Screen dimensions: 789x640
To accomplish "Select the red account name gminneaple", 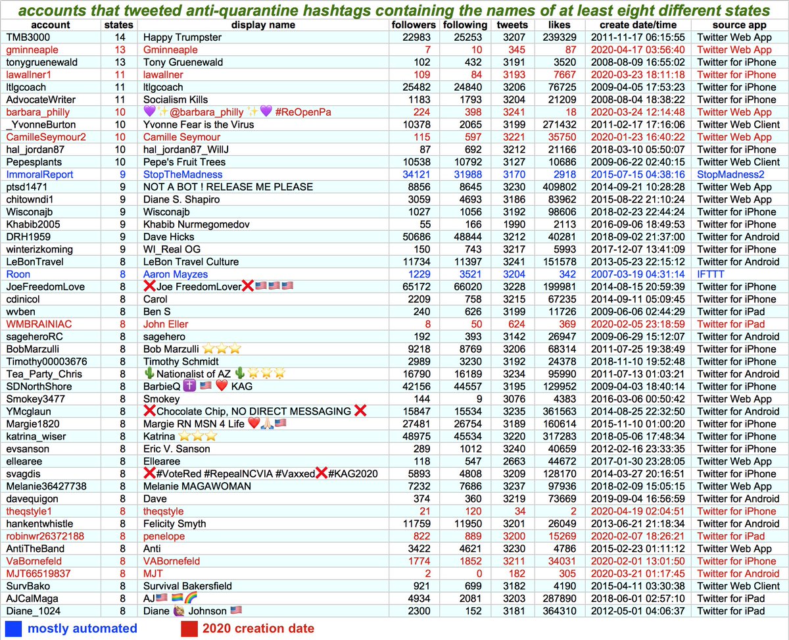I will click(x=32, y=50).
